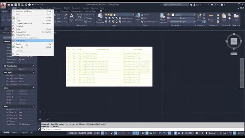Select Paste as Hyperlink entry
The height and width of the screenshot is (138, 245).
(x=33, y=35)
